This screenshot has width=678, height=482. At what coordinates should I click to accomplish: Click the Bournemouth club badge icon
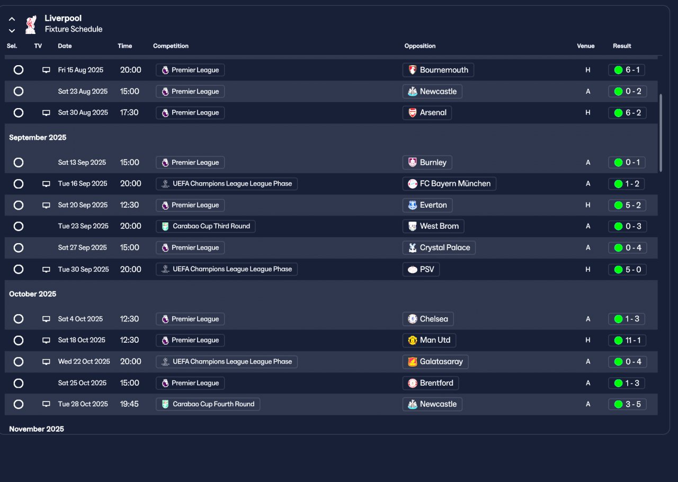coord(412,70)
